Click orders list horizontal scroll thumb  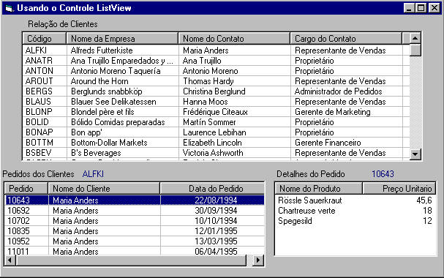coord(132,260)
